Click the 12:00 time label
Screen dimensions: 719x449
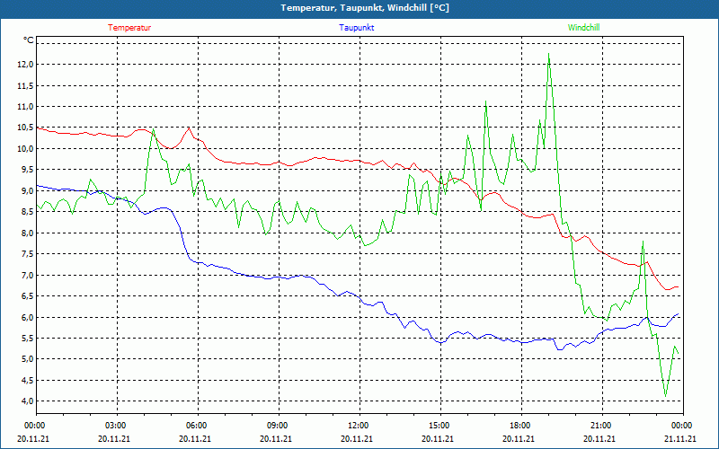coord(357,426)
